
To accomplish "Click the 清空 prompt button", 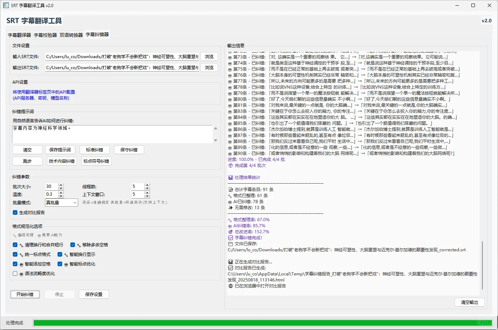I will click(27, 150).
